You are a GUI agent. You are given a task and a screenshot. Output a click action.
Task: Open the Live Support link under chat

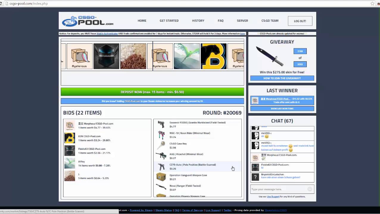tap(273, 196)
